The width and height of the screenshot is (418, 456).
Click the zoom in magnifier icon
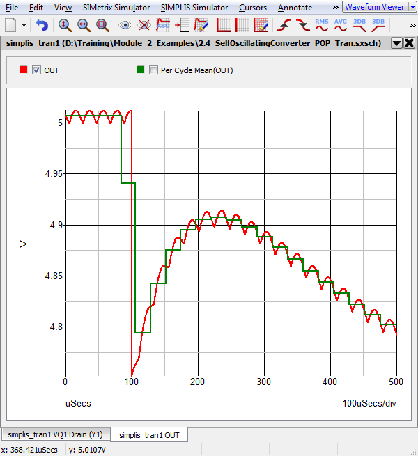pyautogui.click(x=65, y=25)
